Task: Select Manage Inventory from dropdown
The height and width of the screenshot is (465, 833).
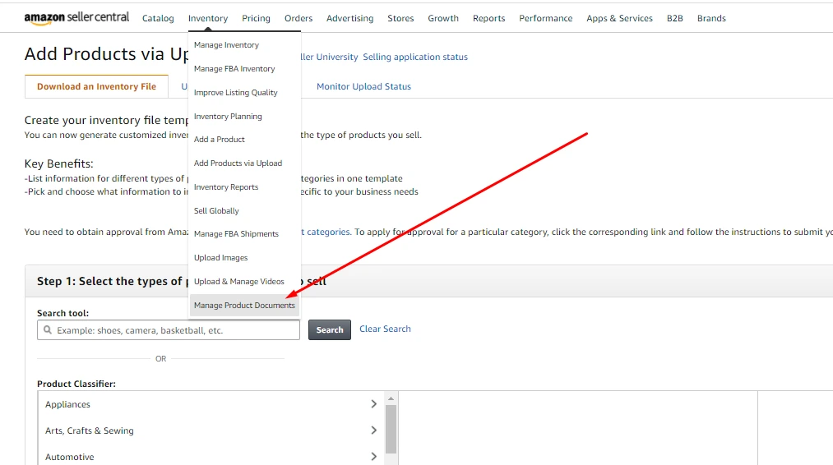Action: point(226,45)
